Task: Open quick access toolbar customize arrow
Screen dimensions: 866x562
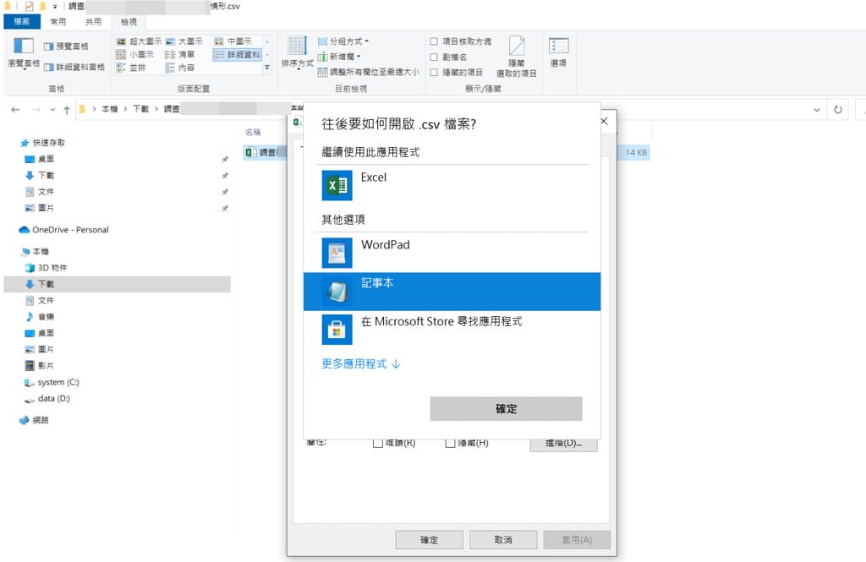Action: 55,7
